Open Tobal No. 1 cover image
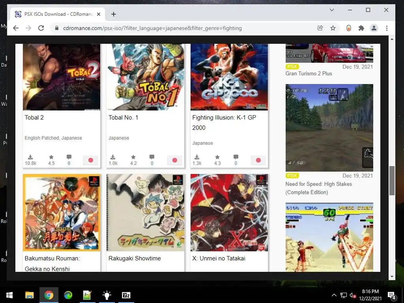The image size is (404, 303). [x=145, y=77]
